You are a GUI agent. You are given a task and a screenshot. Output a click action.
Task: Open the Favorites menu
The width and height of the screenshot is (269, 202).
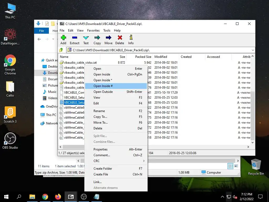click(x=93, y=31)
